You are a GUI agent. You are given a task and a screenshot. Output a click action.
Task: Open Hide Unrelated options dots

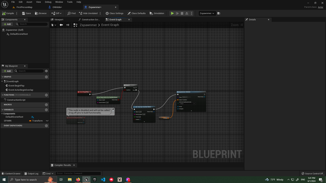pos(100,13)
